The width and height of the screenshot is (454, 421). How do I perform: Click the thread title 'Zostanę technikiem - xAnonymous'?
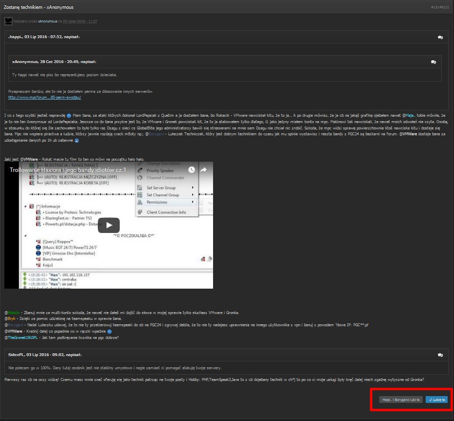[x=39, y=7]
